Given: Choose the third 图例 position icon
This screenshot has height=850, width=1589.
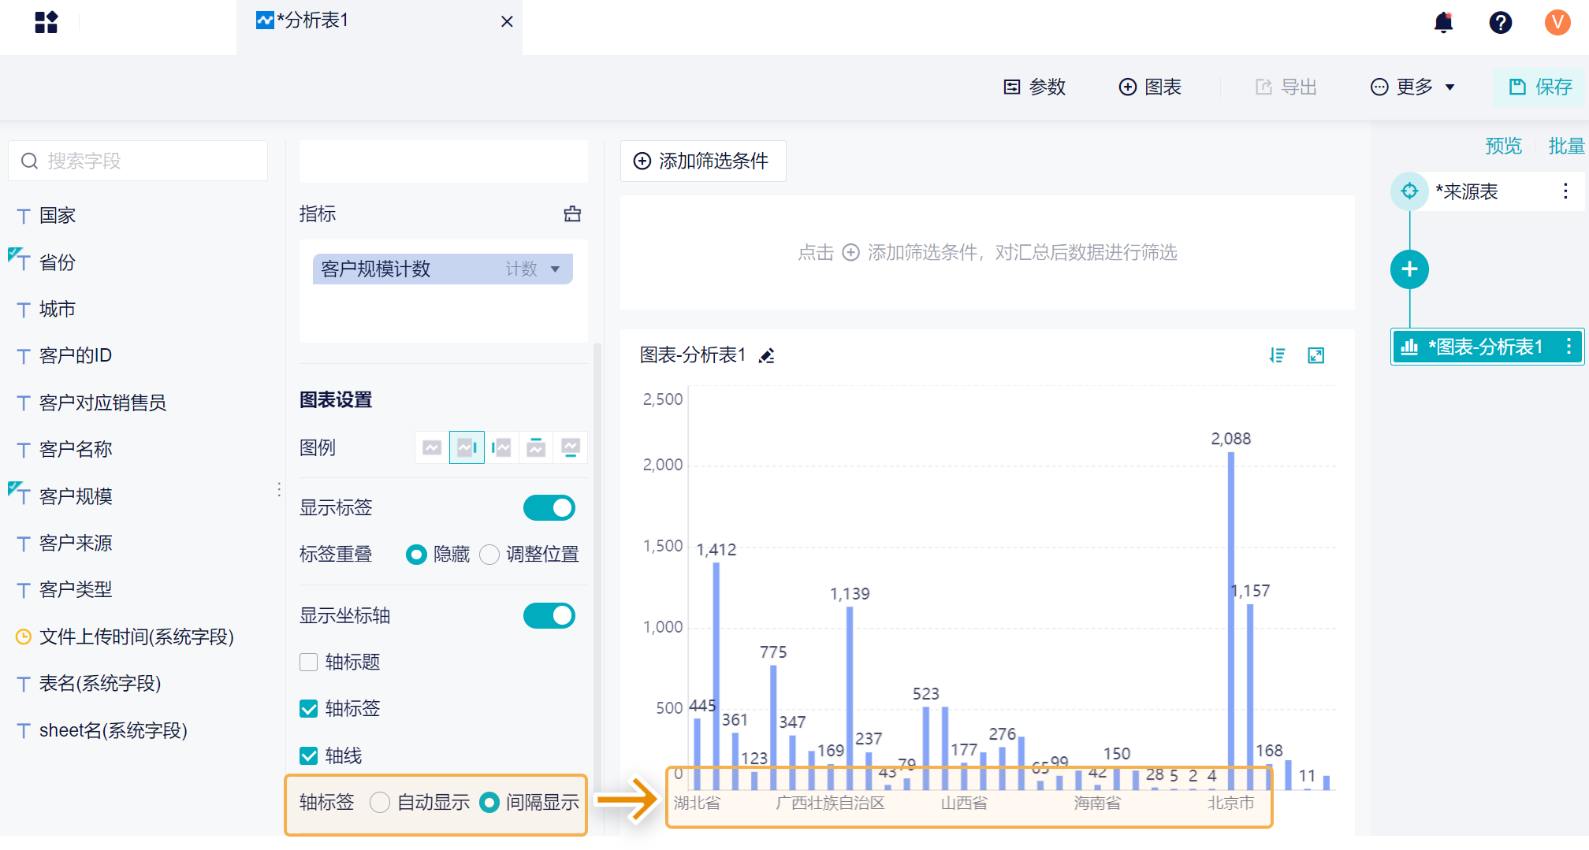Looking at the screenshot, I should click(x=501, y=447).
